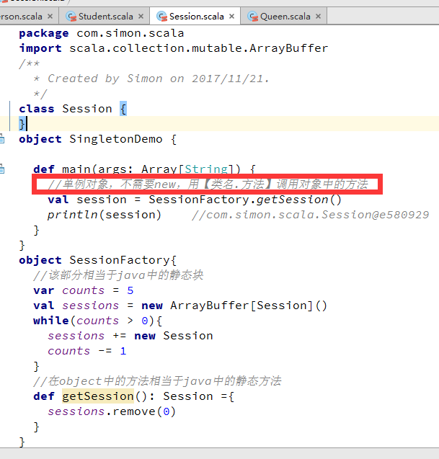Screen dimensions: 439x459
Task: Click 'object SessionFactory' declaration
Action: coord(98,260)
